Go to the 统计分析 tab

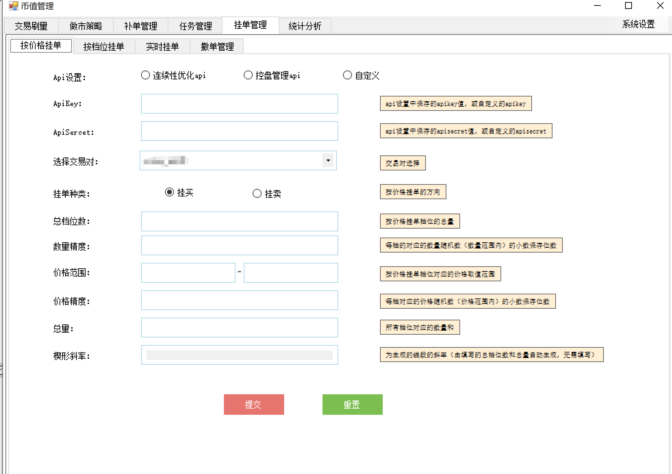[x=305, y=26]
